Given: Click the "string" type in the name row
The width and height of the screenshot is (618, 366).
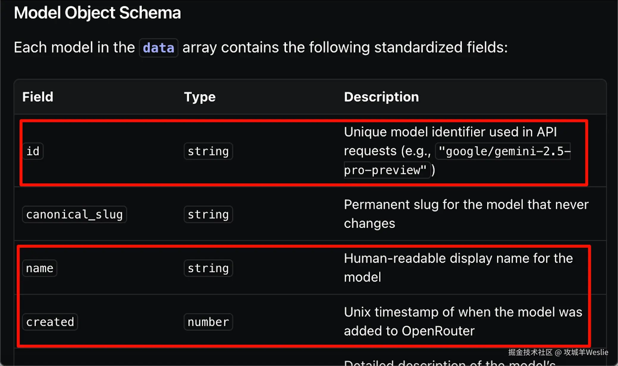Looking at the screenshot, I should (x=208, y=268).
